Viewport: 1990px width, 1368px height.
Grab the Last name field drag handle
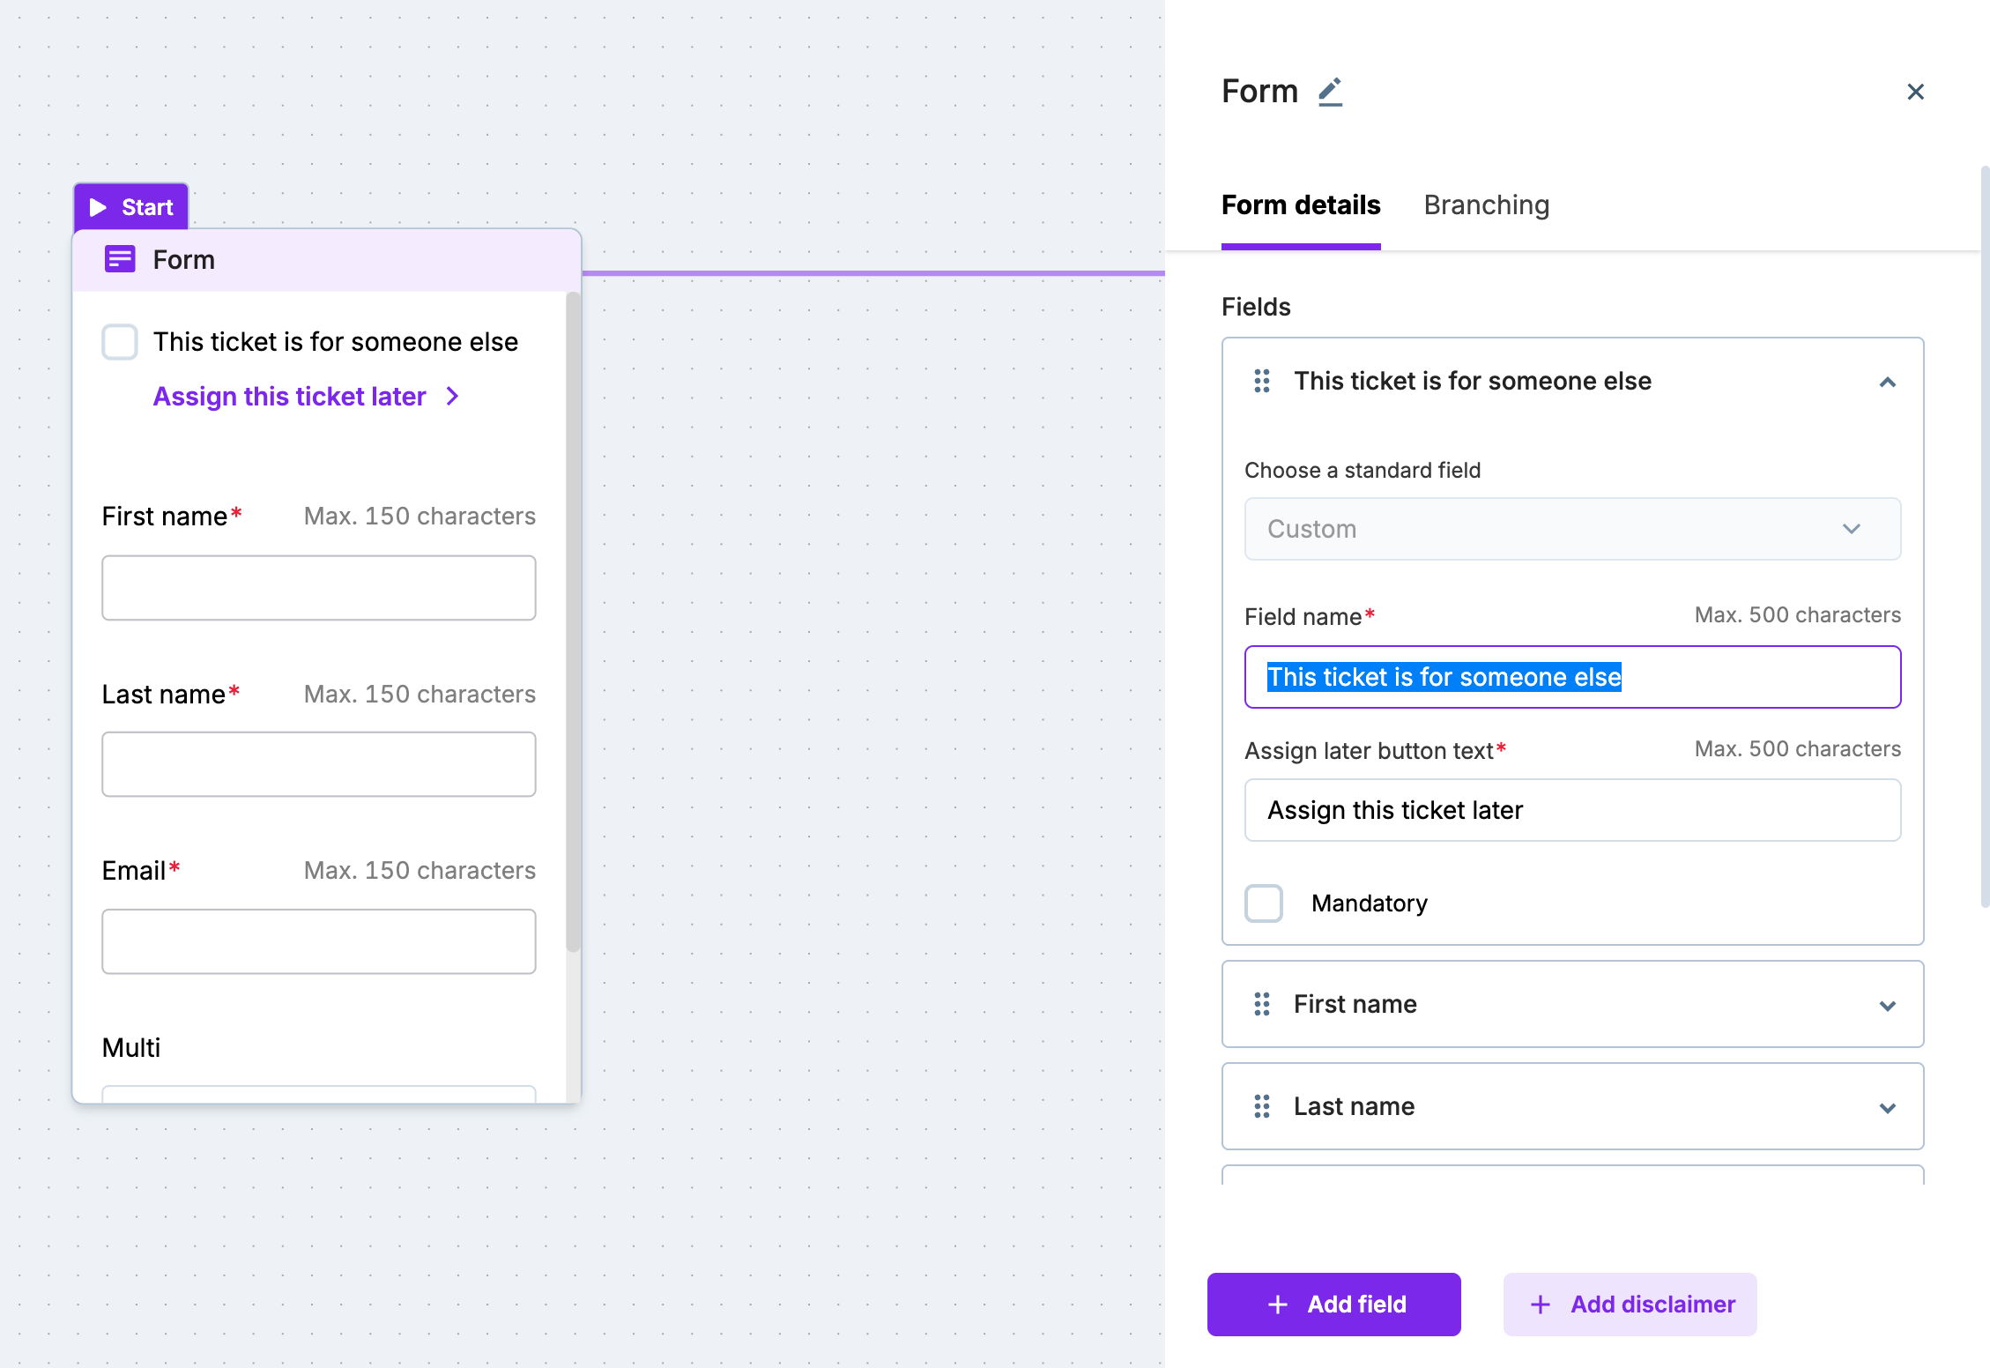click(1261, 1106)
